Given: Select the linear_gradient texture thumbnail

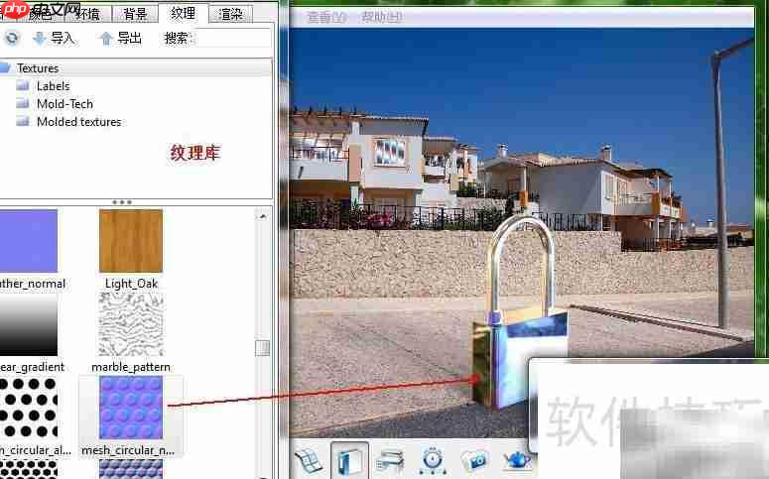Looking at the screenshot, I should click(29, 324).
